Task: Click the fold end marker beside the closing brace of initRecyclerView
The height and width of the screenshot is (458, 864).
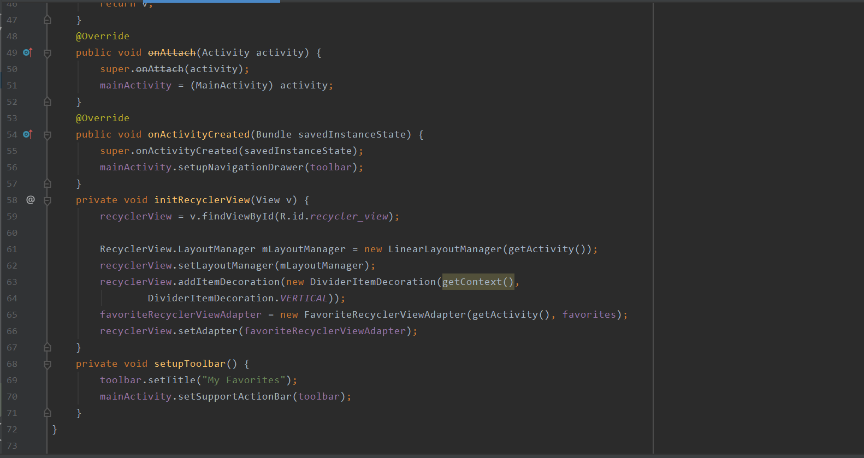Action: click(x=48, y=347)
